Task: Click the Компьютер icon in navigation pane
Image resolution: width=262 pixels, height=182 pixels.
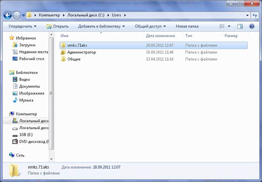Action: coord(12,114)
